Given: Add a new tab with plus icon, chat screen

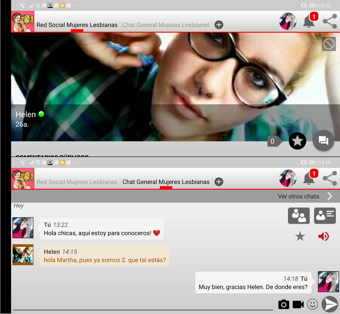Looking at the screenshot, I should point(219,182).
